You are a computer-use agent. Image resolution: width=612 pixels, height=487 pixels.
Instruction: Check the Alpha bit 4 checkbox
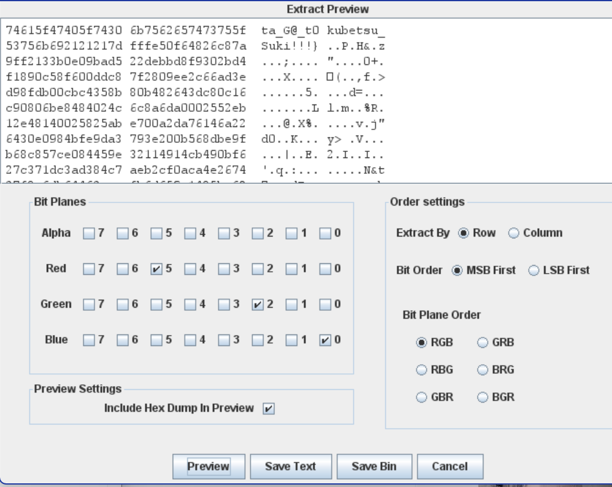point(190,233)
